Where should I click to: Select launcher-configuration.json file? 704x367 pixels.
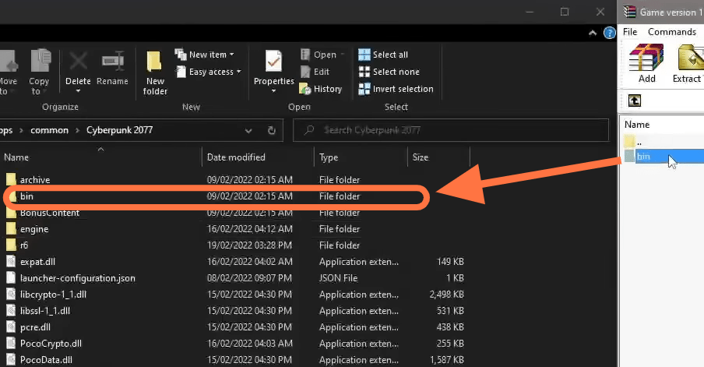(x=77, y=278)
